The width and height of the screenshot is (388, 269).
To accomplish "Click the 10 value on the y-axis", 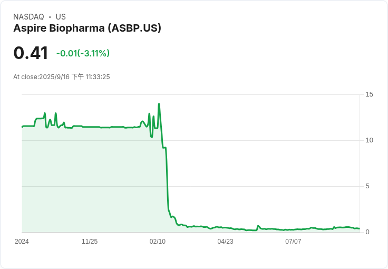I will pyautogui.click(x=369, y=140).
